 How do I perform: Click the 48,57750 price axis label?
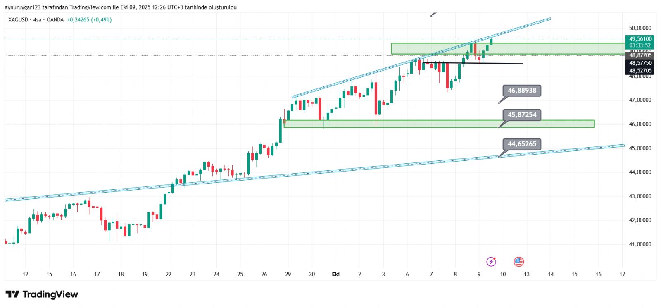pos(640,63)
